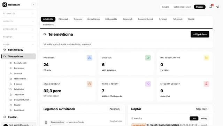Click the eprescription tag in calendar
Image resolution: width=223 pixels, height=126 pixels.
(139, 125)
